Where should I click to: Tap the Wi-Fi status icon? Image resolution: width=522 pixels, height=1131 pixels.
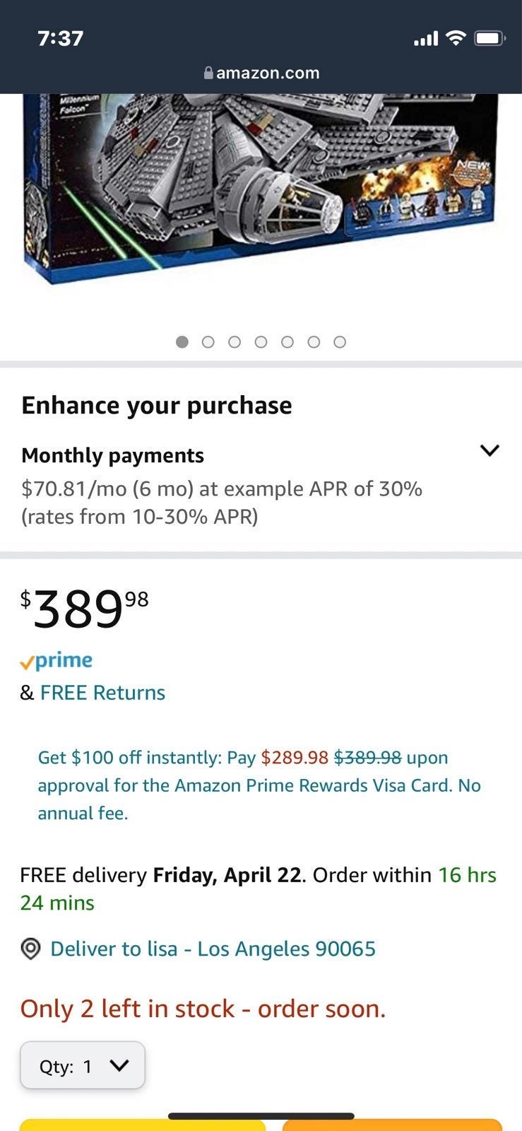click(457, 38)
